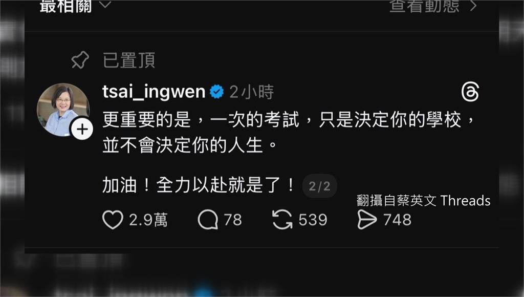Repost using the circular arrows icon
This screenshot has height=297, width=524.
click(x=282, y=220)
